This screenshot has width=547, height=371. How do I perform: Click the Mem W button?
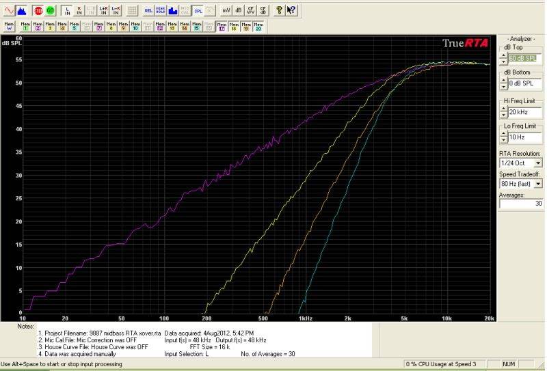(9, 26)
